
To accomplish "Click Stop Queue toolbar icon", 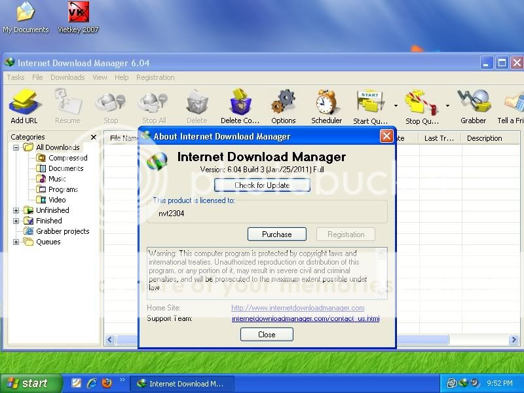I will click(422, 106).
